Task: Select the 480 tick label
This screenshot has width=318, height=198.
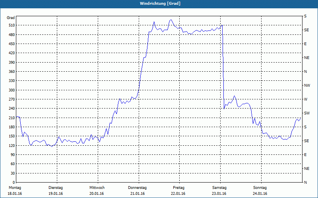Action: coord(12,35)
